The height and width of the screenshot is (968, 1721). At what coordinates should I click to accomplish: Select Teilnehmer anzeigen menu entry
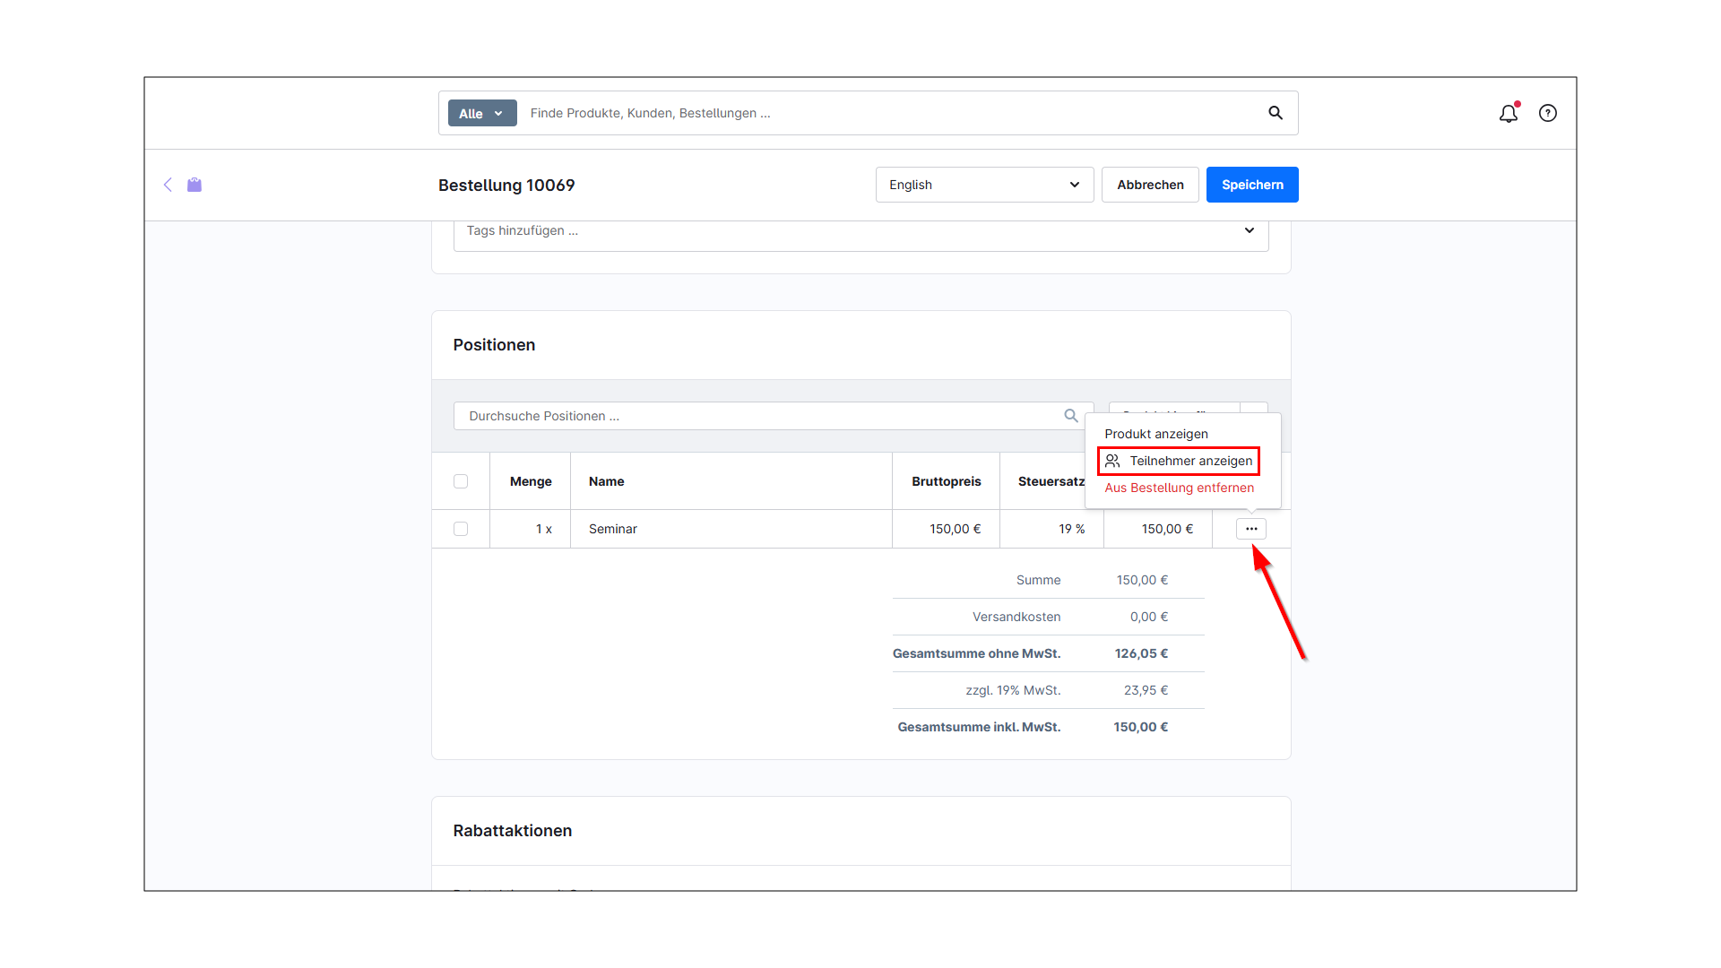[x=1190, y=461]
